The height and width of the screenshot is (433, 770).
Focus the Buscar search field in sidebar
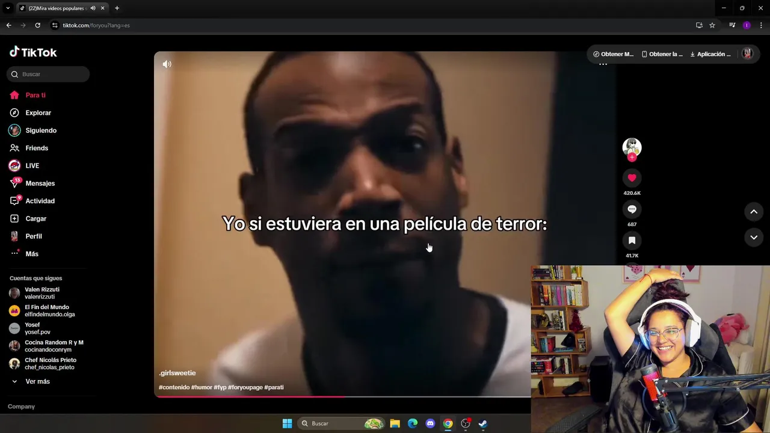[48, 74]
